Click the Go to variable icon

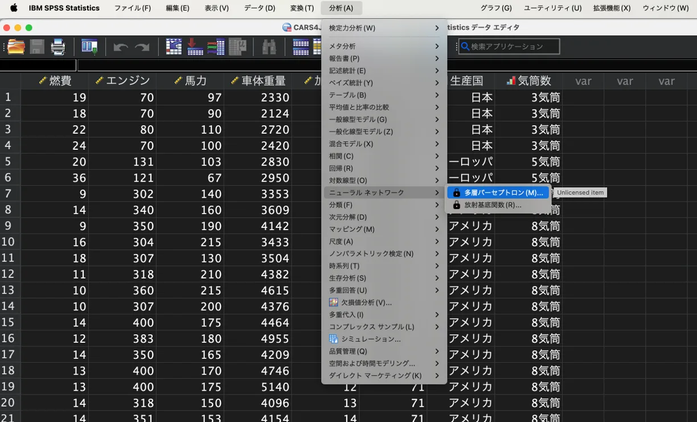tap(195, 47)
